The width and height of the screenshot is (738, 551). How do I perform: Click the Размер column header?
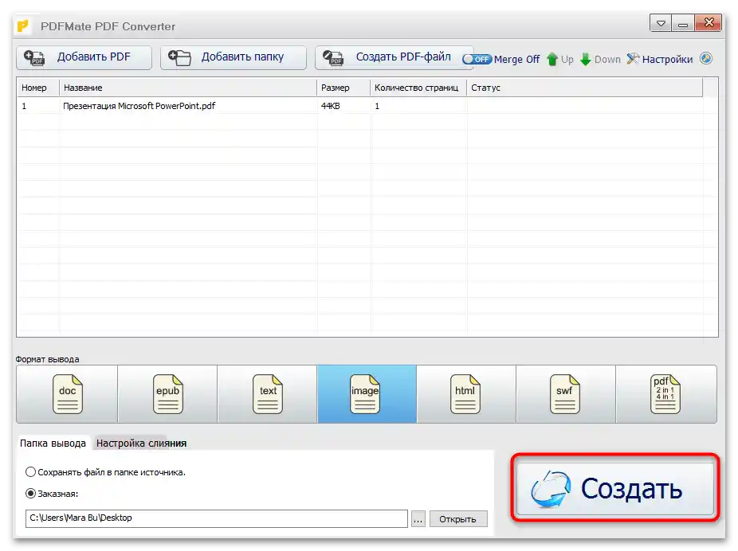tap(343, 88)
